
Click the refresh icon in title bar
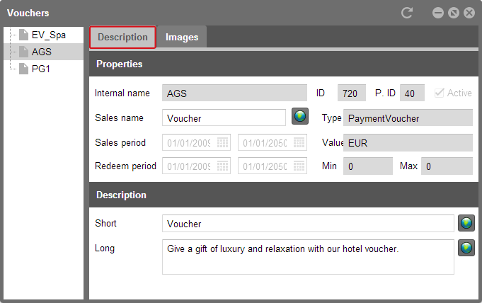point(407,13)
